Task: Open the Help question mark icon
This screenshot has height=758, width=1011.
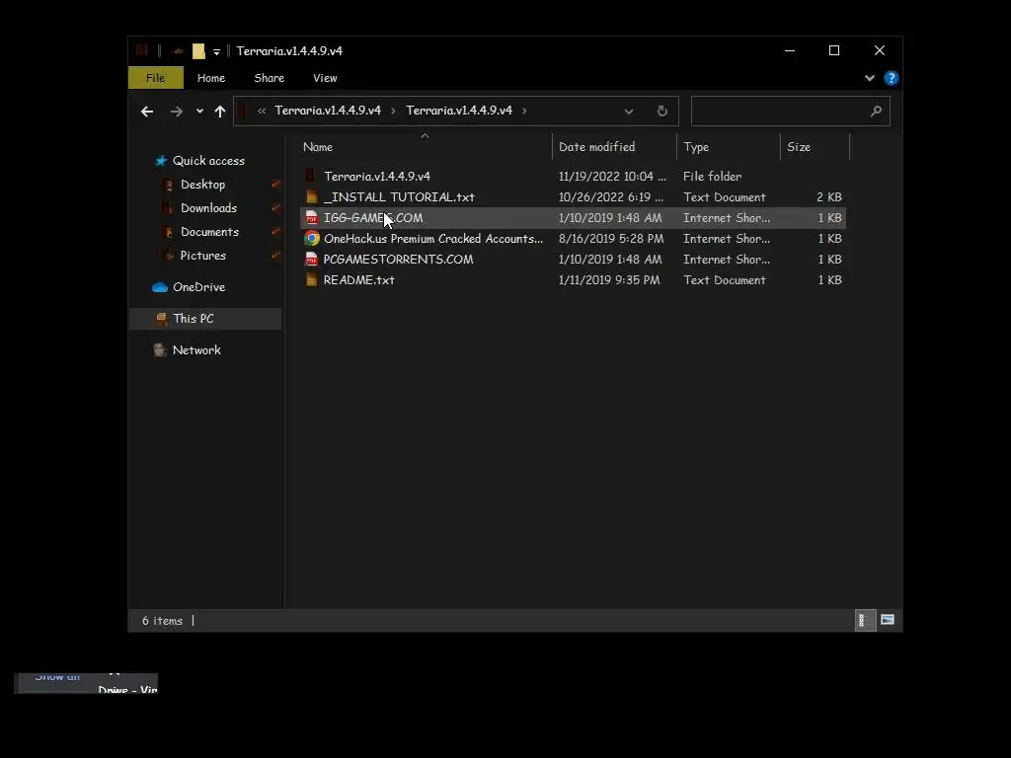Action: click(x=892, y=78)
